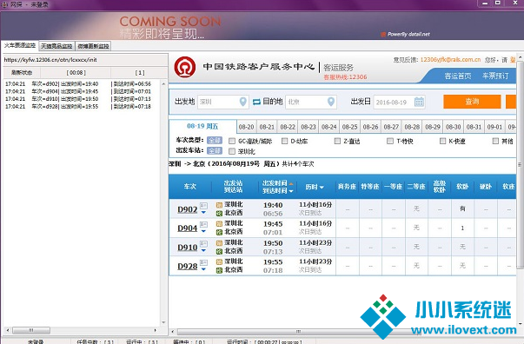Viewport: 524px width, 344px height.
Task: Click the China Railway red logo
Action: coord(185,67)
